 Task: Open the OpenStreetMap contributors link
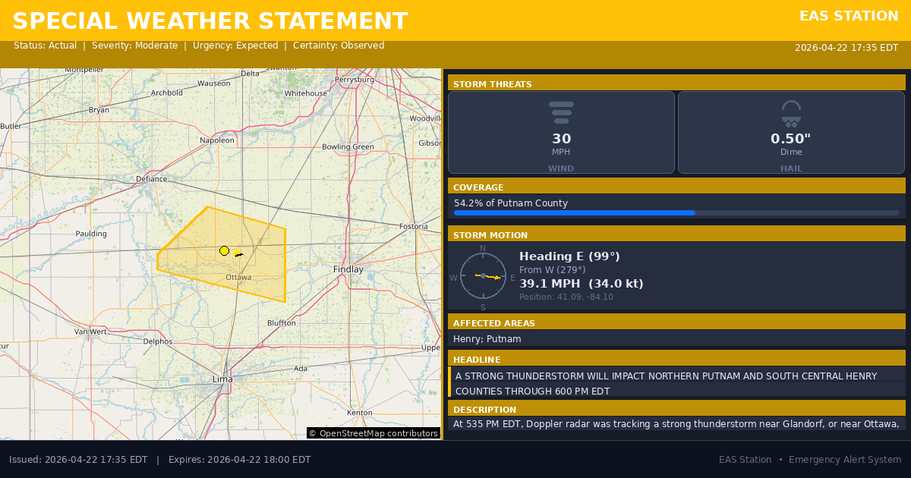pyautogui.click(x=374, y=433)
